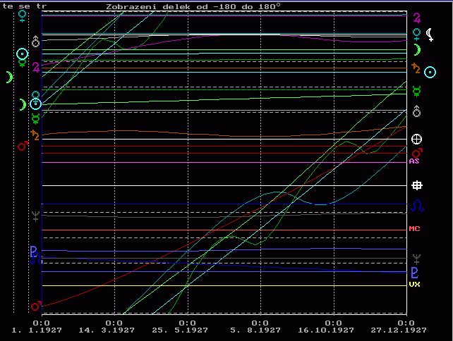
Task: Click the white circled-cross symbol in the right legend
Action: click(x=416, y=139)
